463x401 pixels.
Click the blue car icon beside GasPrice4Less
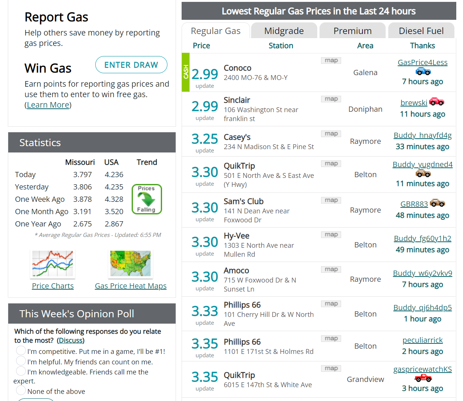click(x=422, y=72)
